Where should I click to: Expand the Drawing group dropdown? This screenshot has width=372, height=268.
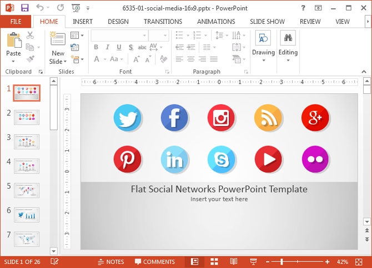[263, 60]
